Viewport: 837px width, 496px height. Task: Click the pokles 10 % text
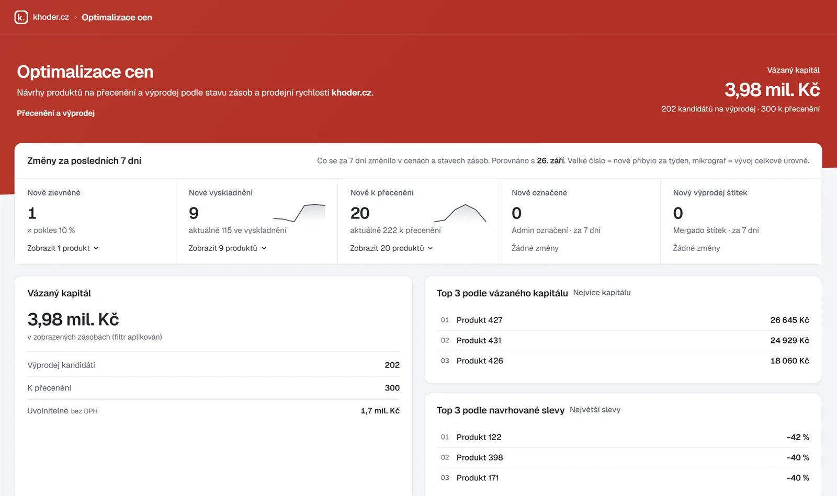51,230
